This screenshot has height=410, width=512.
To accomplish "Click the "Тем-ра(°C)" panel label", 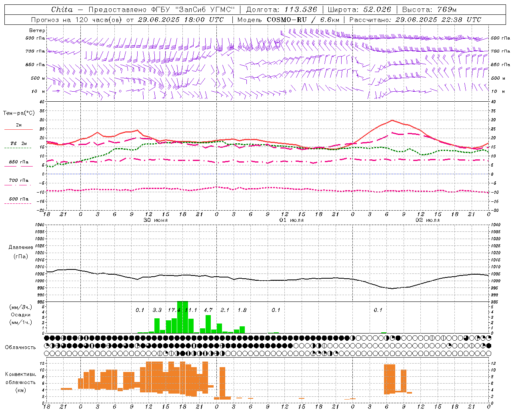I will click(x=19, y=113).
